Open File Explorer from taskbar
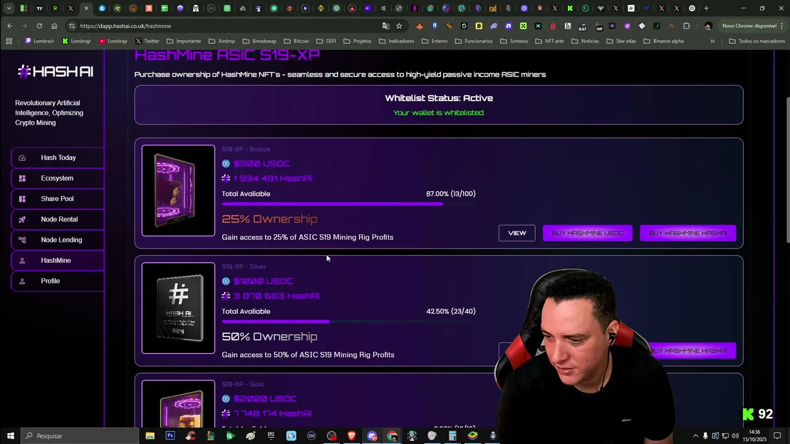The height and width of the screenshot is (444, 790). pos(150,436)
